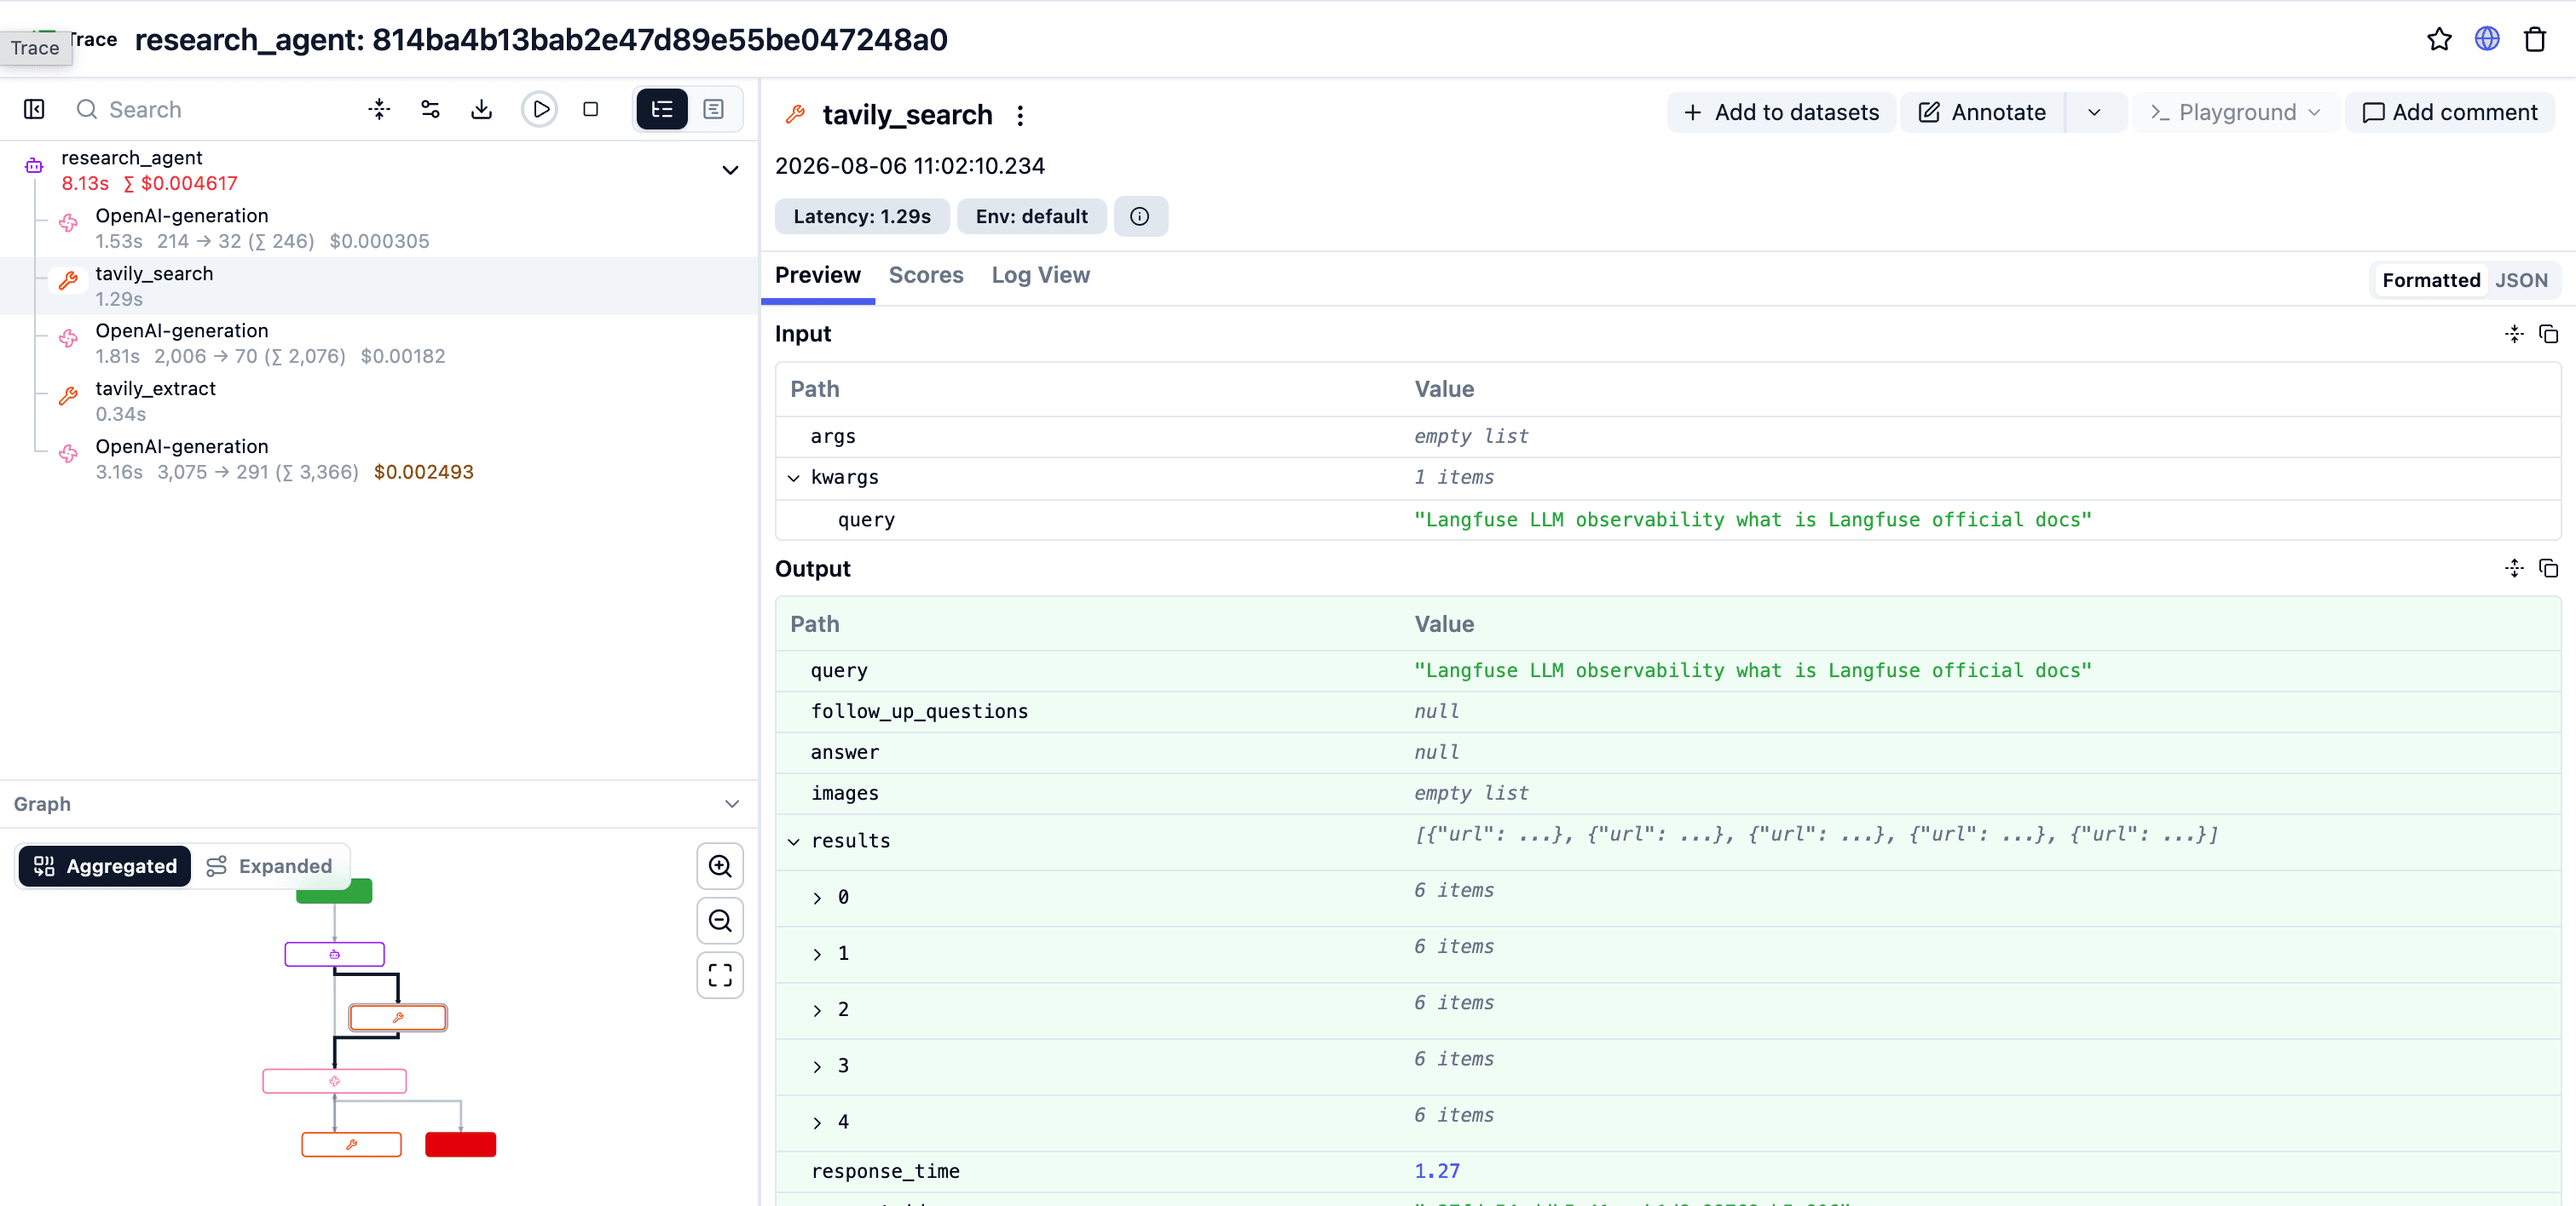Expand result item 1
Image resolution: width=2576 pixels, height=1206 pixels.
point(818,954)
